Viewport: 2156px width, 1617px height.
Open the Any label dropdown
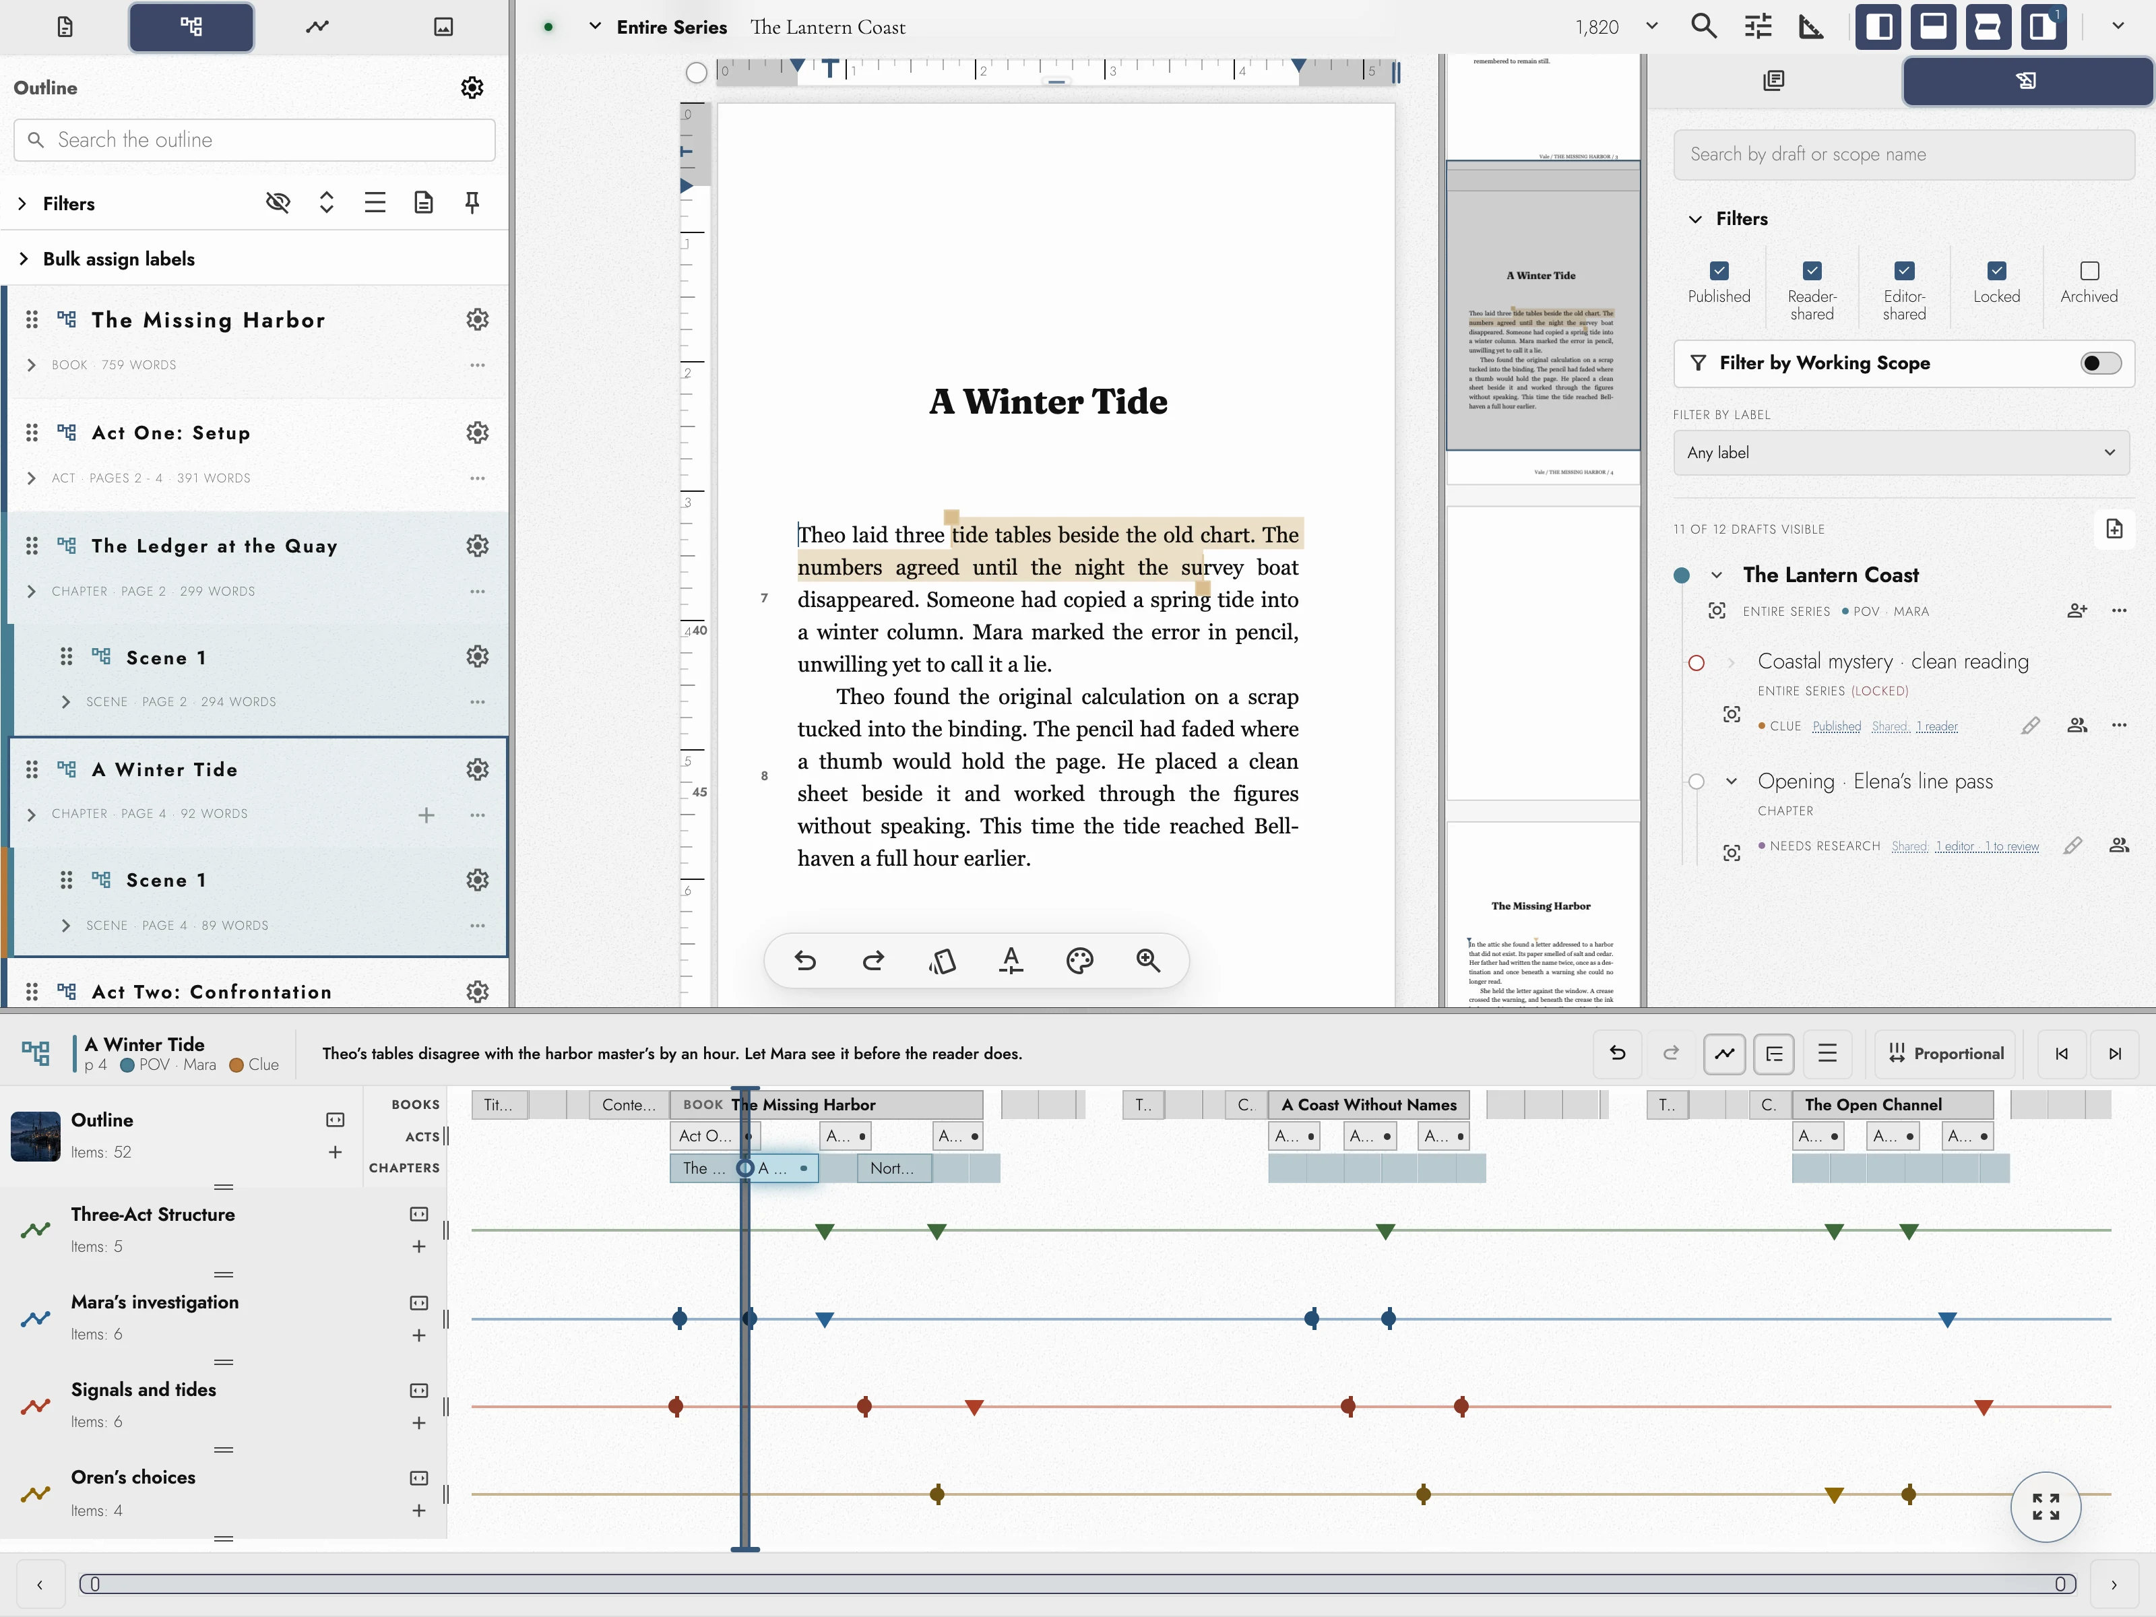(x=1901, y=453)
